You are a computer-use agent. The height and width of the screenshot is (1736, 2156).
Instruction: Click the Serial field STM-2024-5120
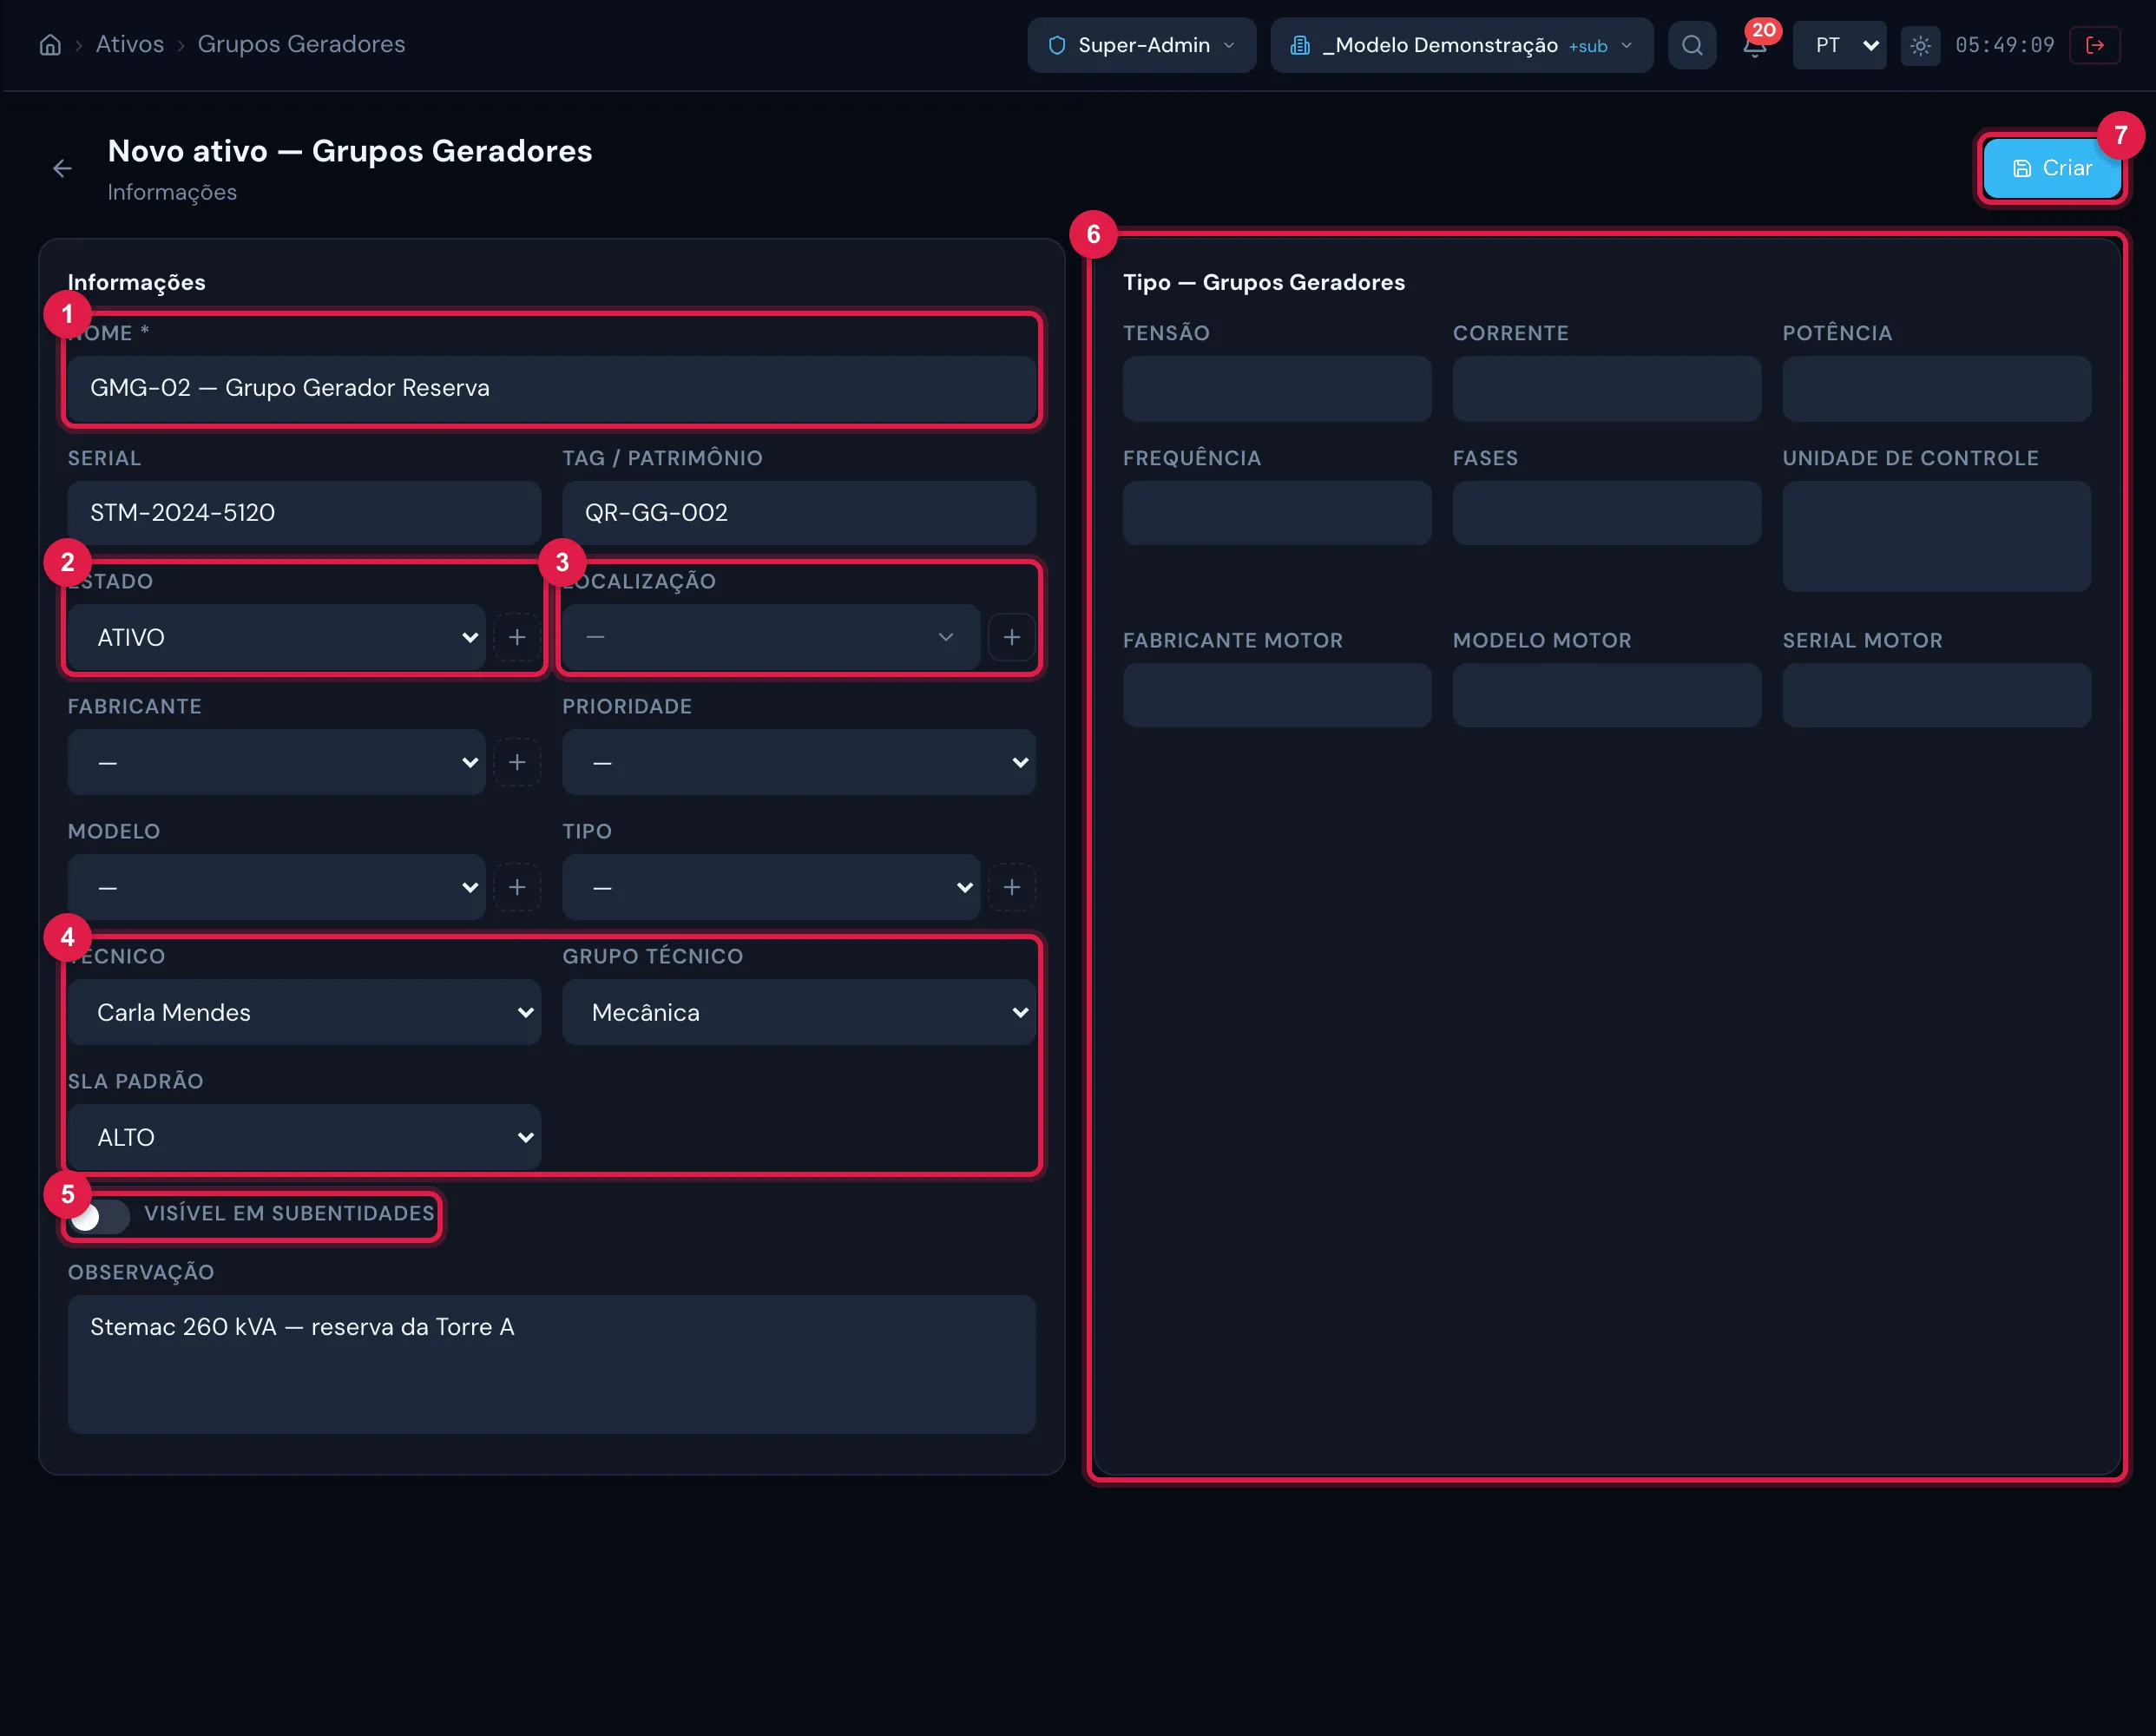[304, 513]
